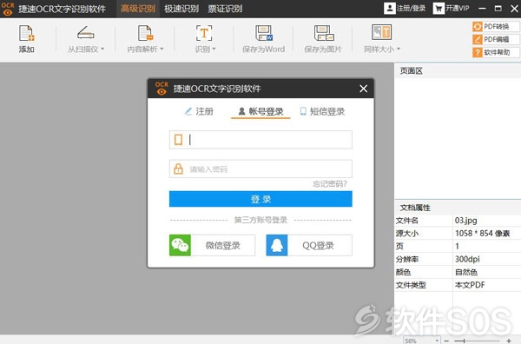
Task: Click the lock icon in the password field
Action: (x=178, y=169)
